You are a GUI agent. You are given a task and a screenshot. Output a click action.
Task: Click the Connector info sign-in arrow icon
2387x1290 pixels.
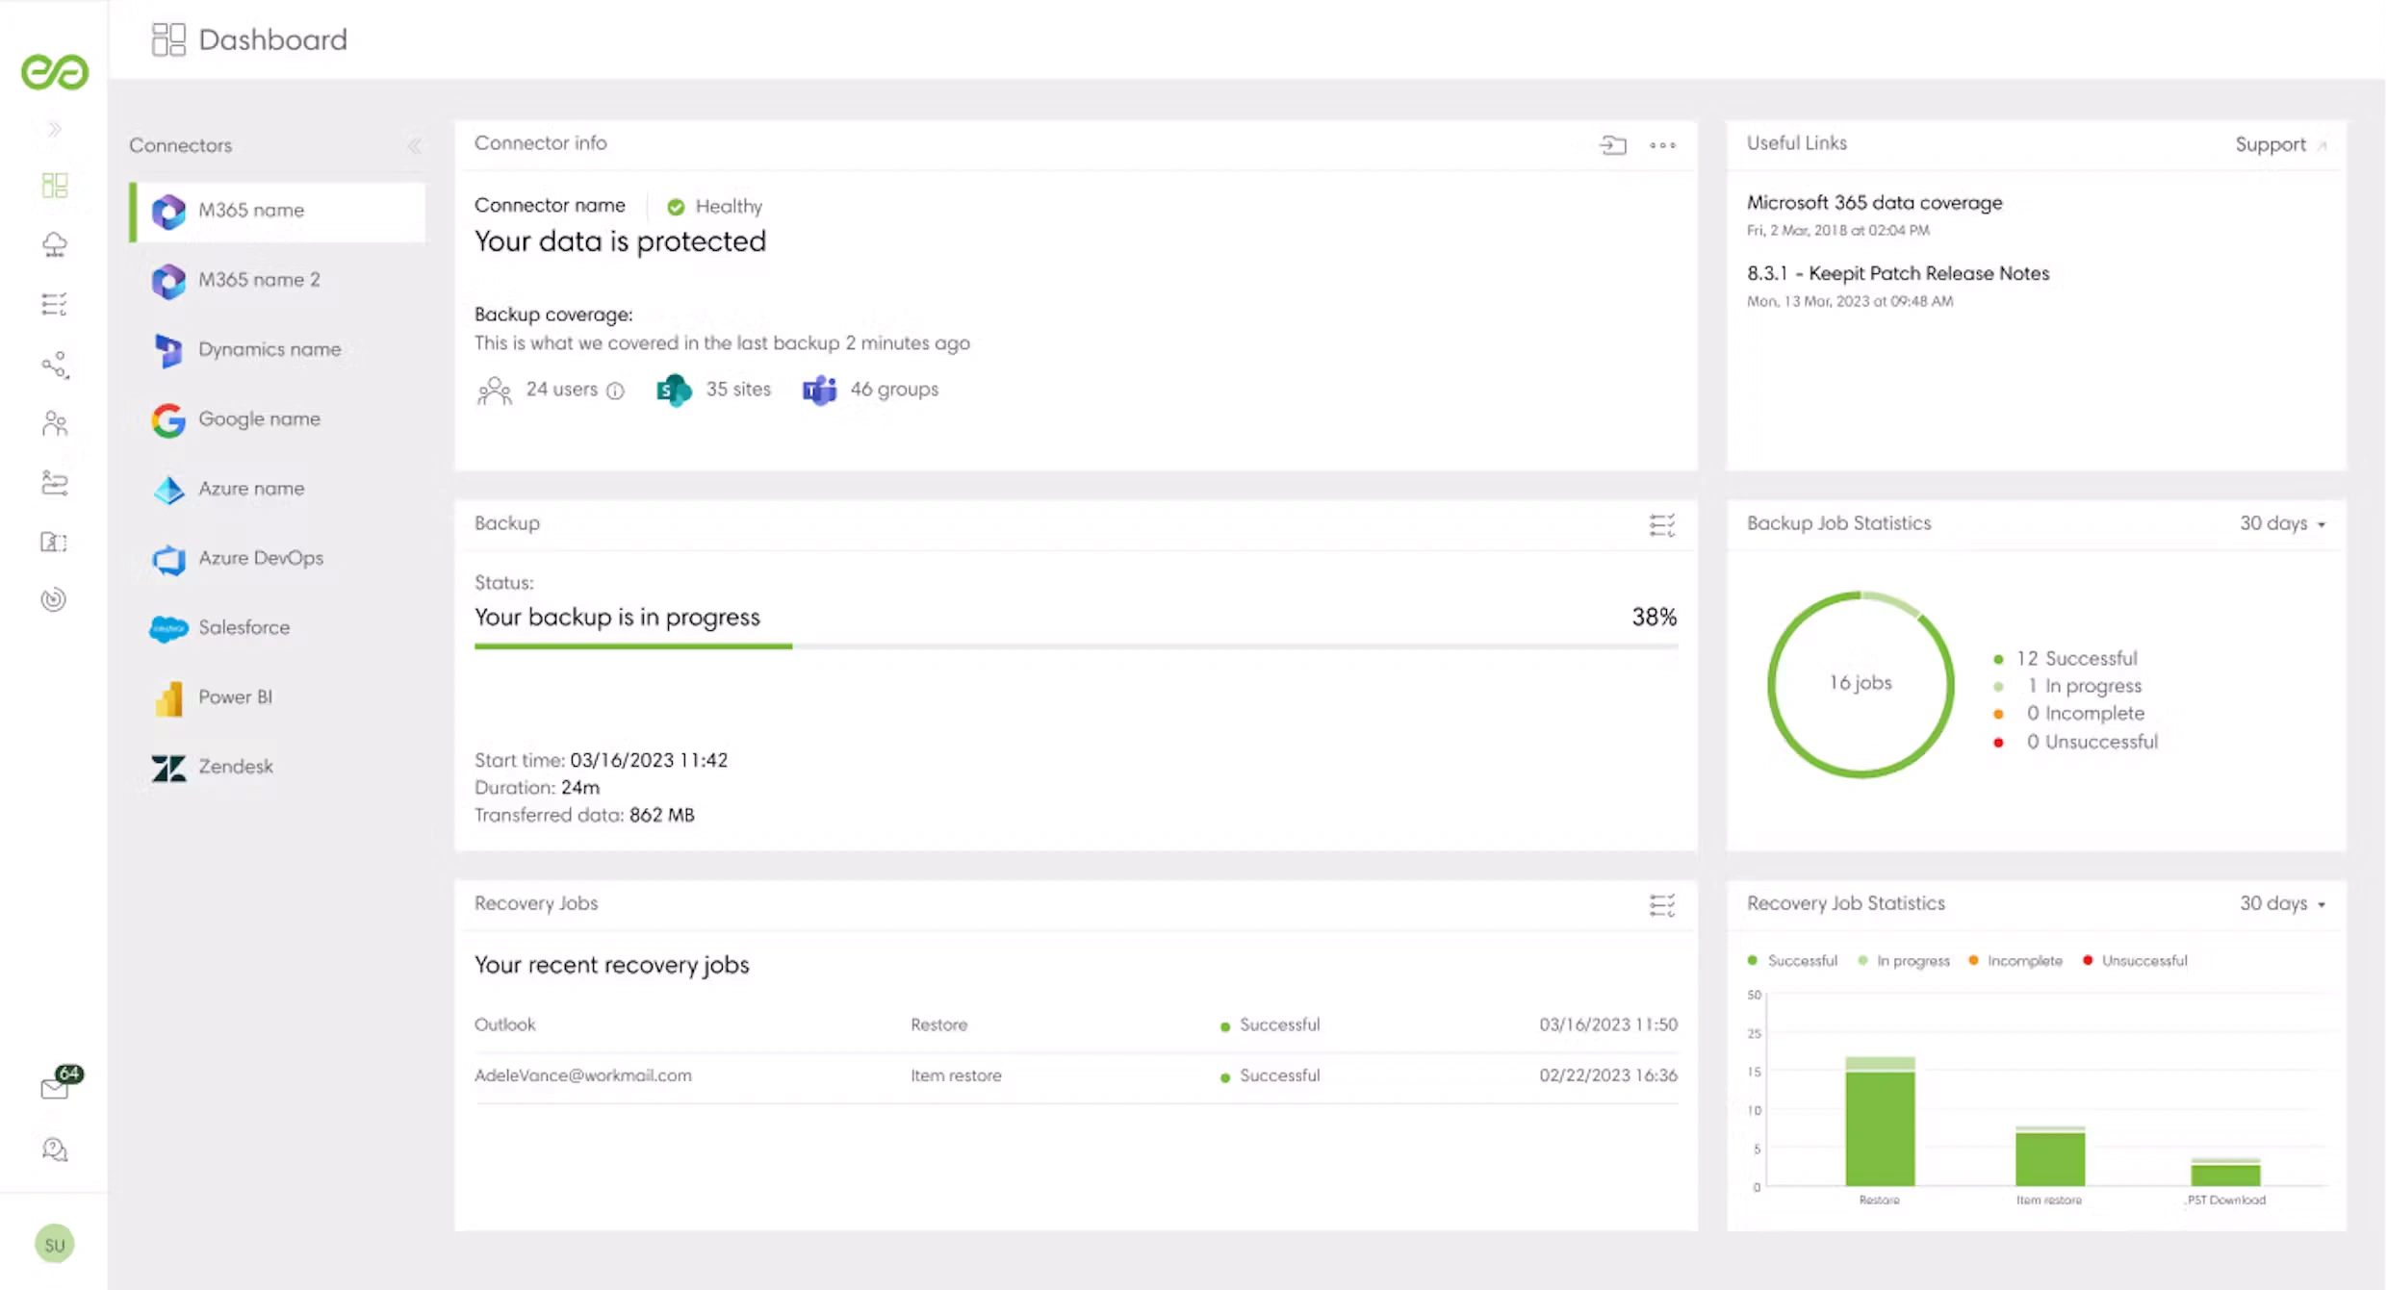[1612, 144]
